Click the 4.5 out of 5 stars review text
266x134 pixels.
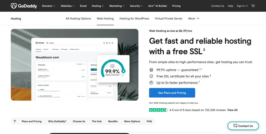click(x=197, y=110)
